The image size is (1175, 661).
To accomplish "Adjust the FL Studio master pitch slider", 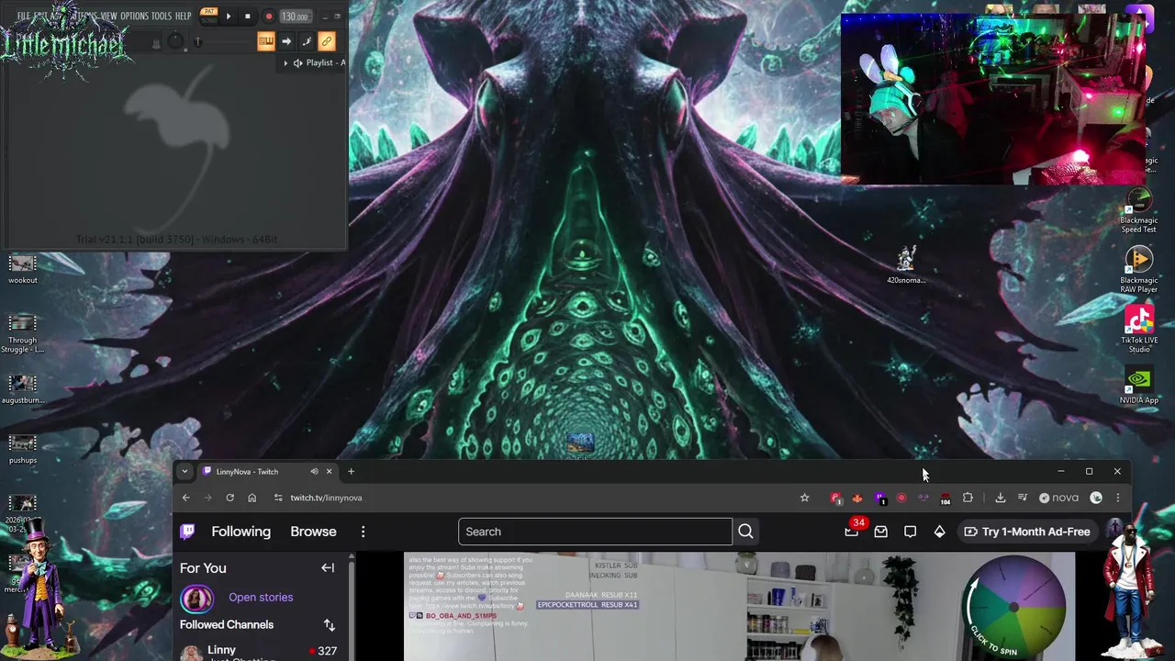I will 198,41.
